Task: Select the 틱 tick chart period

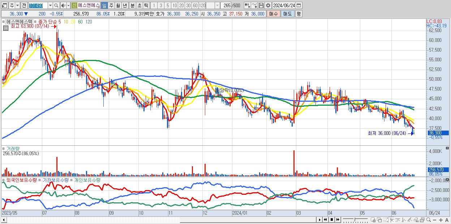Action: (146, 6)
